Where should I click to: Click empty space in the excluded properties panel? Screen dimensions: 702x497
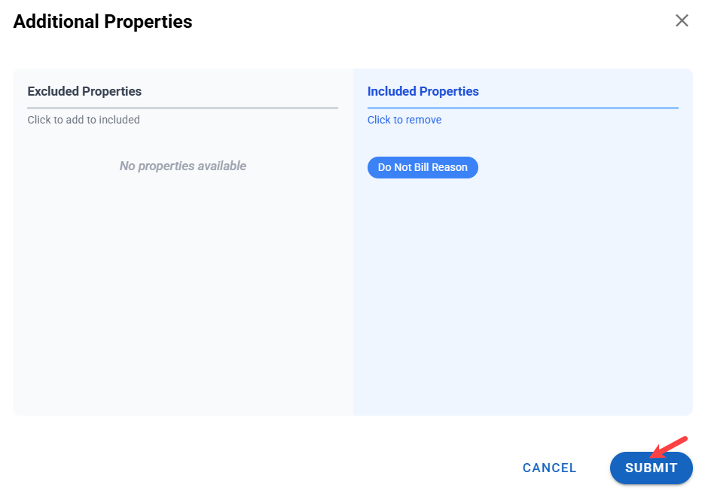click(x=183, y=286)
